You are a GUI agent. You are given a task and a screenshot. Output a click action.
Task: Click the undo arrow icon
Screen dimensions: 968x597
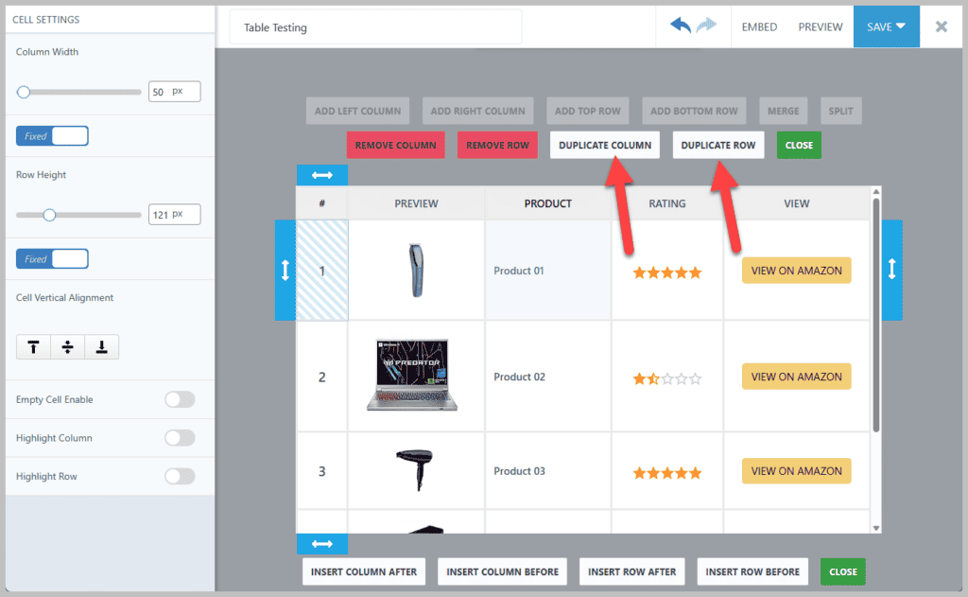pos(681,26)
